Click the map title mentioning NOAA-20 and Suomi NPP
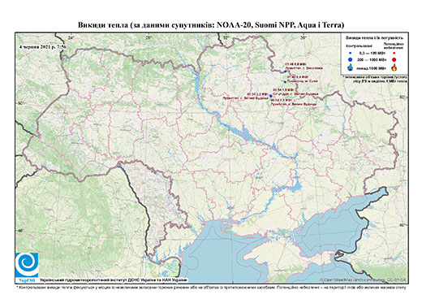 click(211, 25)
